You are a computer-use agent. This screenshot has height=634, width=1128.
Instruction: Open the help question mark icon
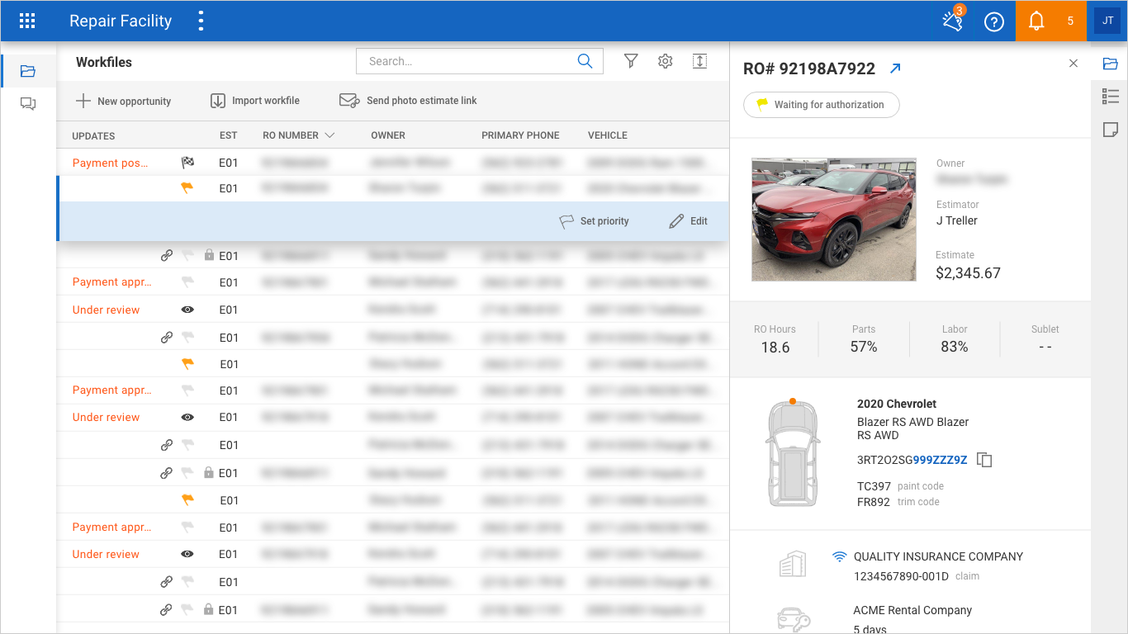[994, 21]
